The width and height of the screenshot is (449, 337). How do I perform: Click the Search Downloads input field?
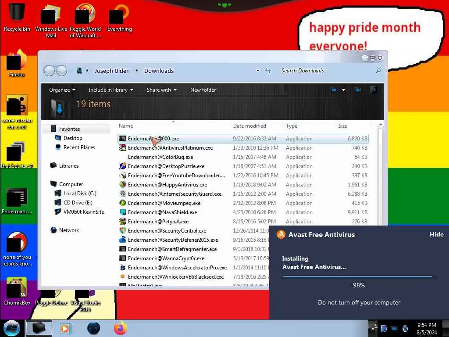coord(326,71)
